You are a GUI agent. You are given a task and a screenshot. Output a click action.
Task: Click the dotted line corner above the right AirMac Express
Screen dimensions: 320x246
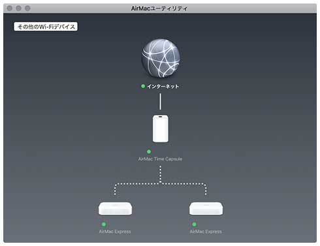(x=204, y=185)
